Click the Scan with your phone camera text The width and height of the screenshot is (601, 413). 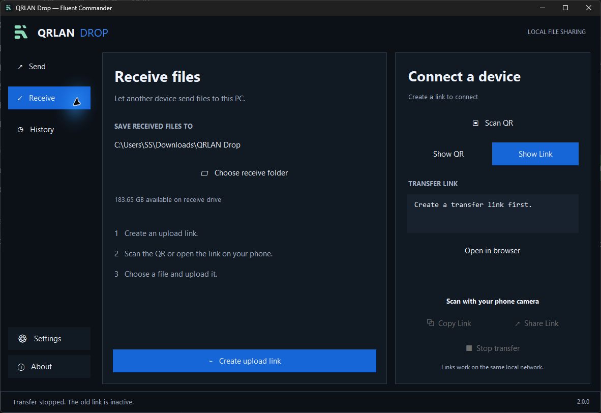pos(493,302)
